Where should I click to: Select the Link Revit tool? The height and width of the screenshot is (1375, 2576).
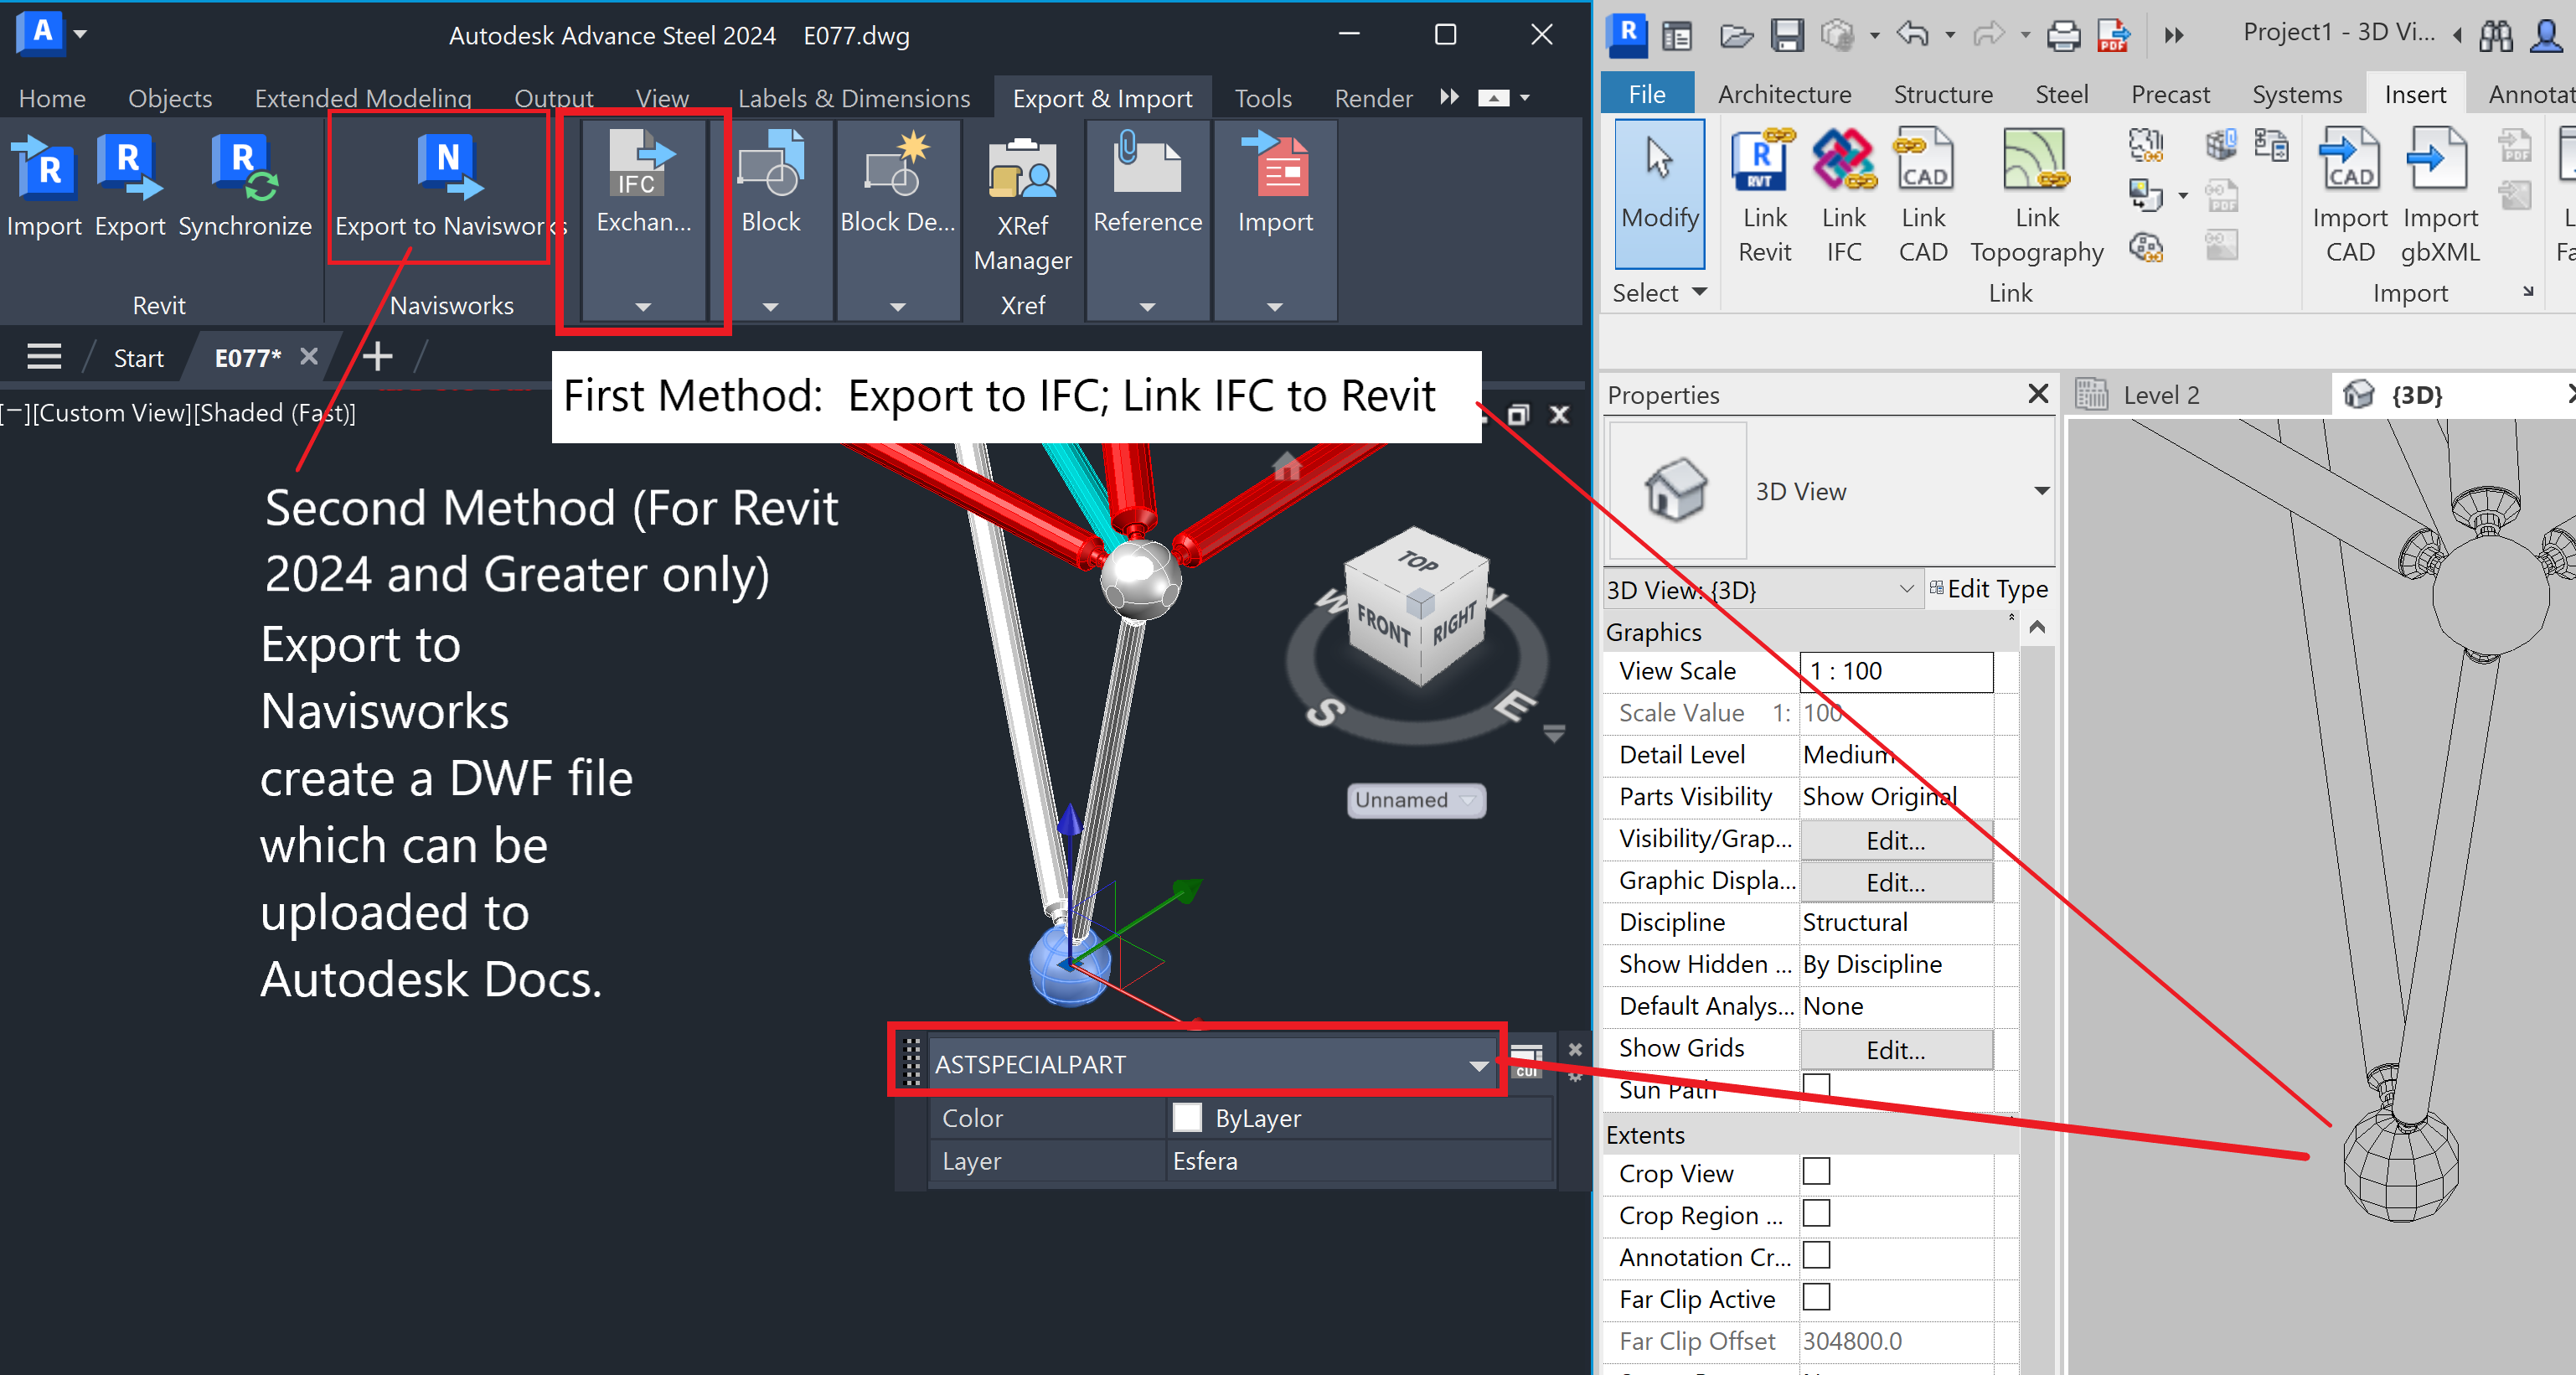[1764, 192]
